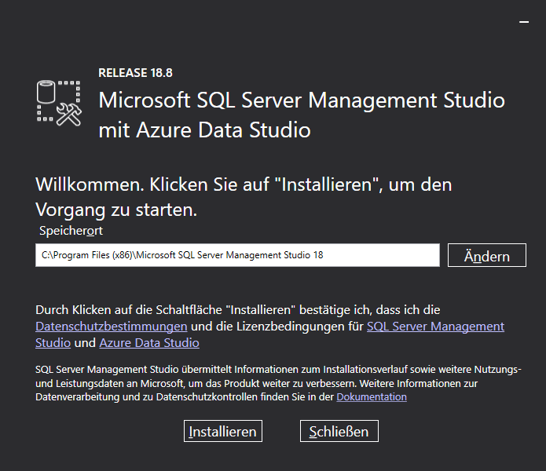Follow the Dokumentation link
Screen dimensions: 546x471
pyautogui.click(x=372, y=397)
